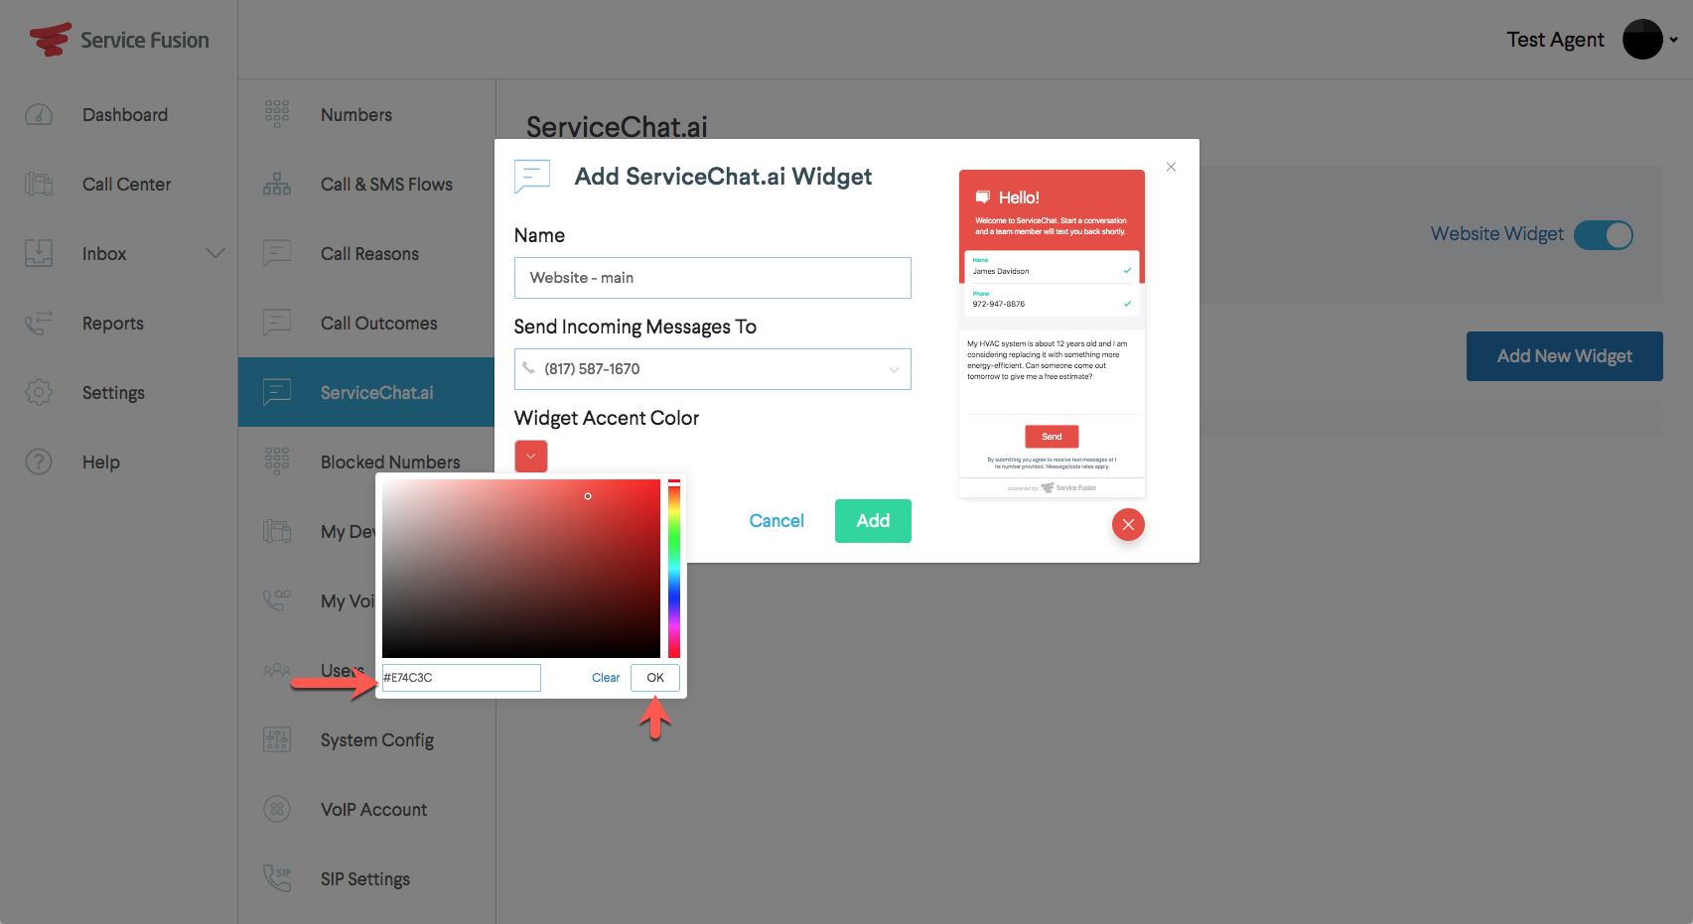Click the Settings gear icon
Image resolution: width=1693 pixels, height=924 pixels.
pyautogui.click(x=39, y=393)
